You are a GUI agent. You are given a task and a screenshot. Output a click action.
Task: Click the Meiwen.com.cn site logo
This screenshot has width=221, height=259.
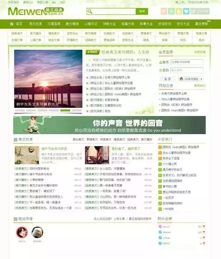click(x=36, y=12)
